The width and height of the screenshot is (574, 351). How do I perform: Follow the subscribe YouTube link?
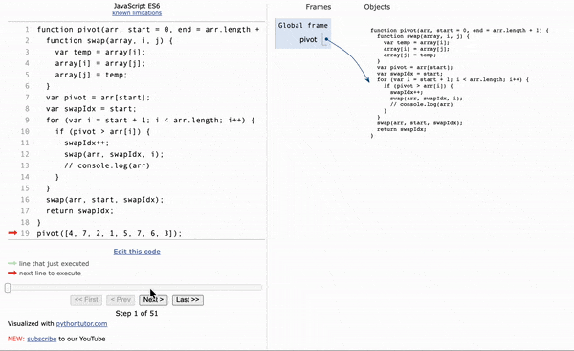click(x=42, y=339)
